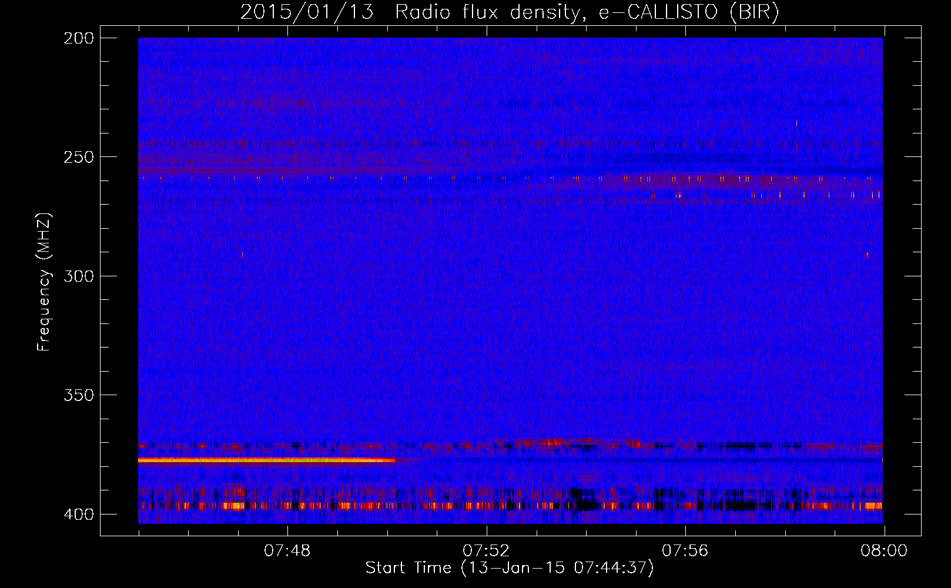
Task: Select the 200 frequency tick label
Action: 78,38
